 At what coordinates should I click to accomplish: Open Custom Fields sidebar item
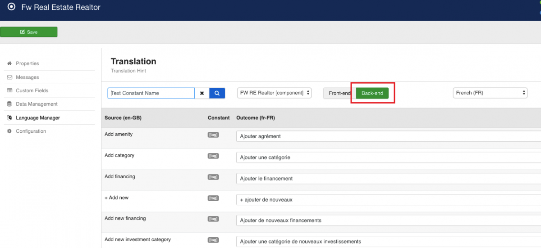(32, 90)
